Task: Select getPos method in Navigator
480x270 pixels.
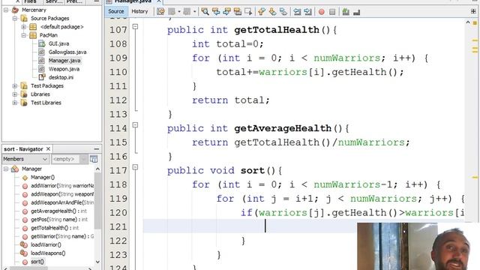Action: [59, 220]
